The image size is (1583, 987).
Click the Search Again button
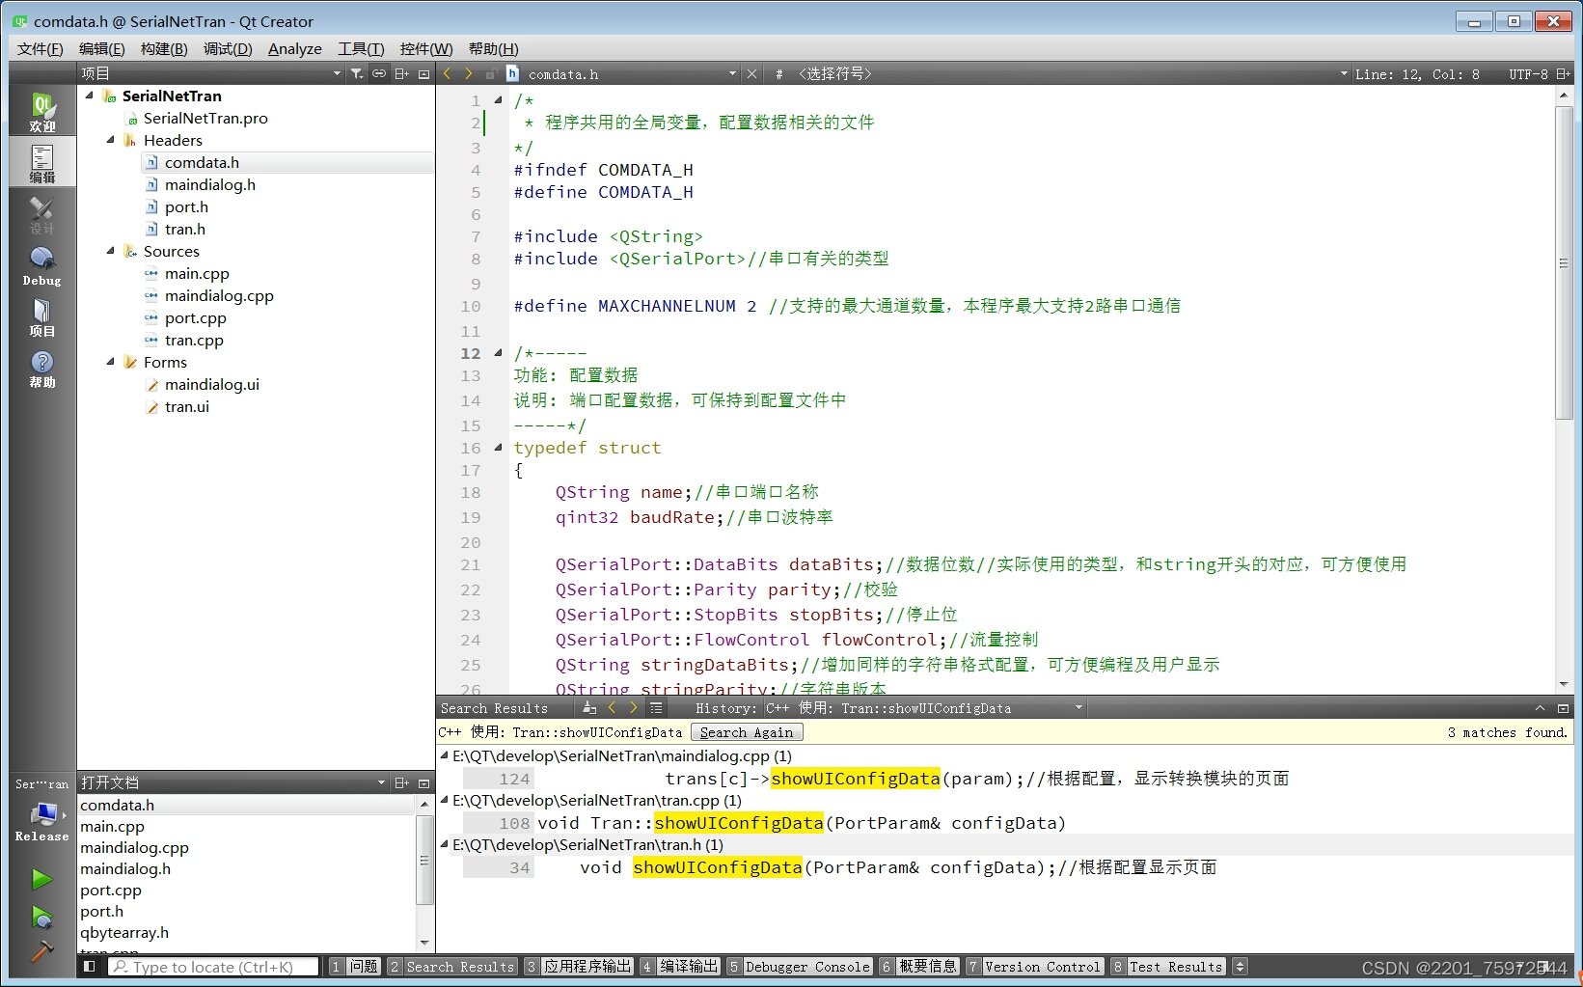pyautogui.click(x=747, y=732)
